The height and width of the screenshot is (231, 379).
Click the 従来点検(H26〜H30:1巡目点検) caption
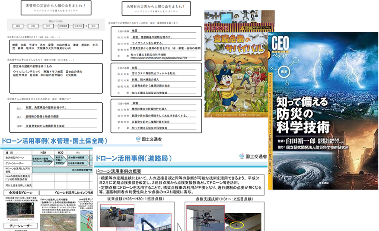coord(136,199)
